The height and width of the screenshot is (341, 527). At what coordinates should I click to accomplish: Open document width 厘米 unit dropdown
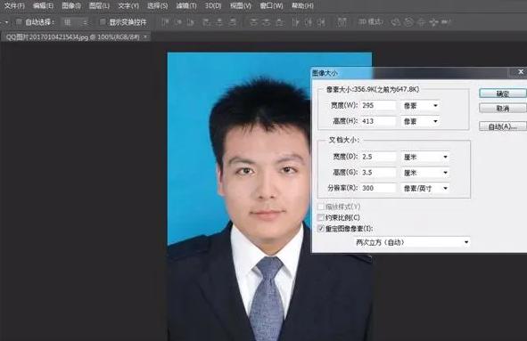click(425, 157)
